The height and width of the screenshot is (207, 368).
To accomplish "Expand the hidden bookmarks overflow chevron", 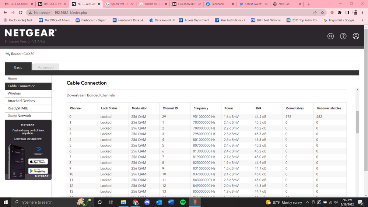I will point(362,20).
